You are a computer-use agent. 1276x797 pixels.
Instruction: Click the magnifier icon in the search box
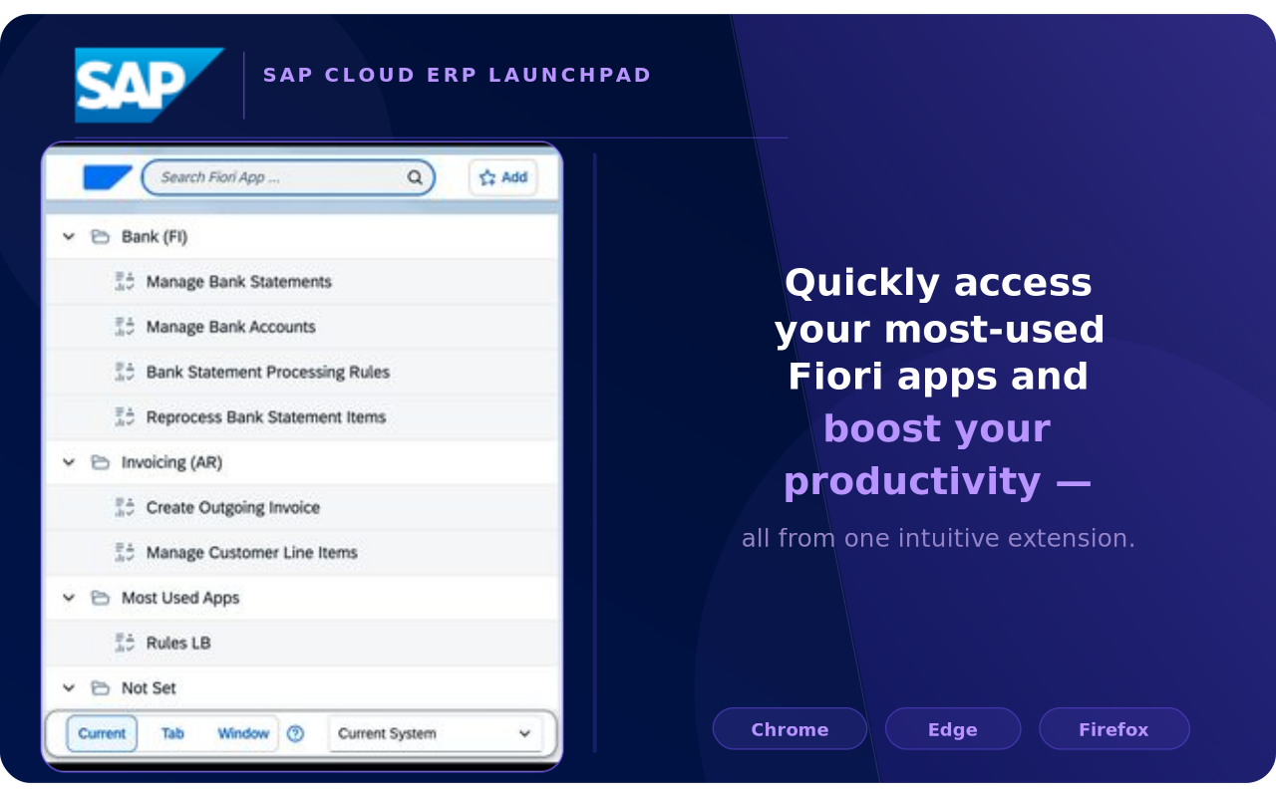pos(415,177)
